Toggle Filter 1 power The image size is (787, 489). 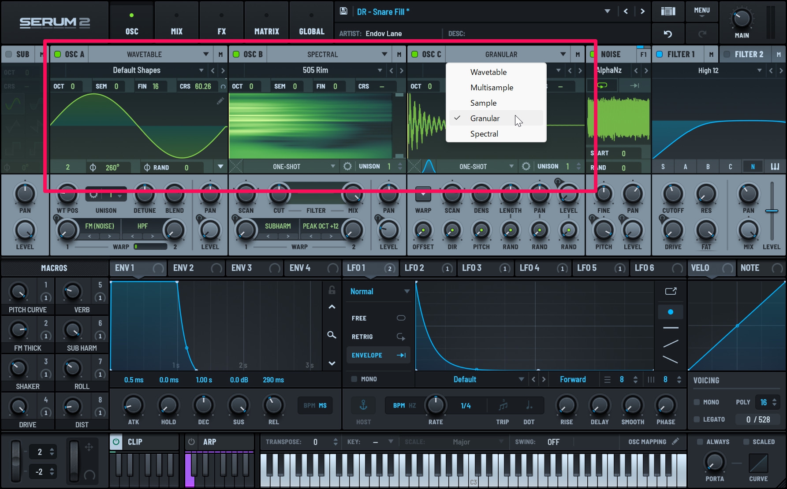click(x=660, y=54)
